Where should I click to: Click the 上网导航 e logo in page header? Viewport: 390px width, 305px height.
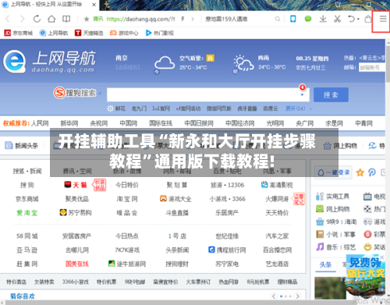14,62
